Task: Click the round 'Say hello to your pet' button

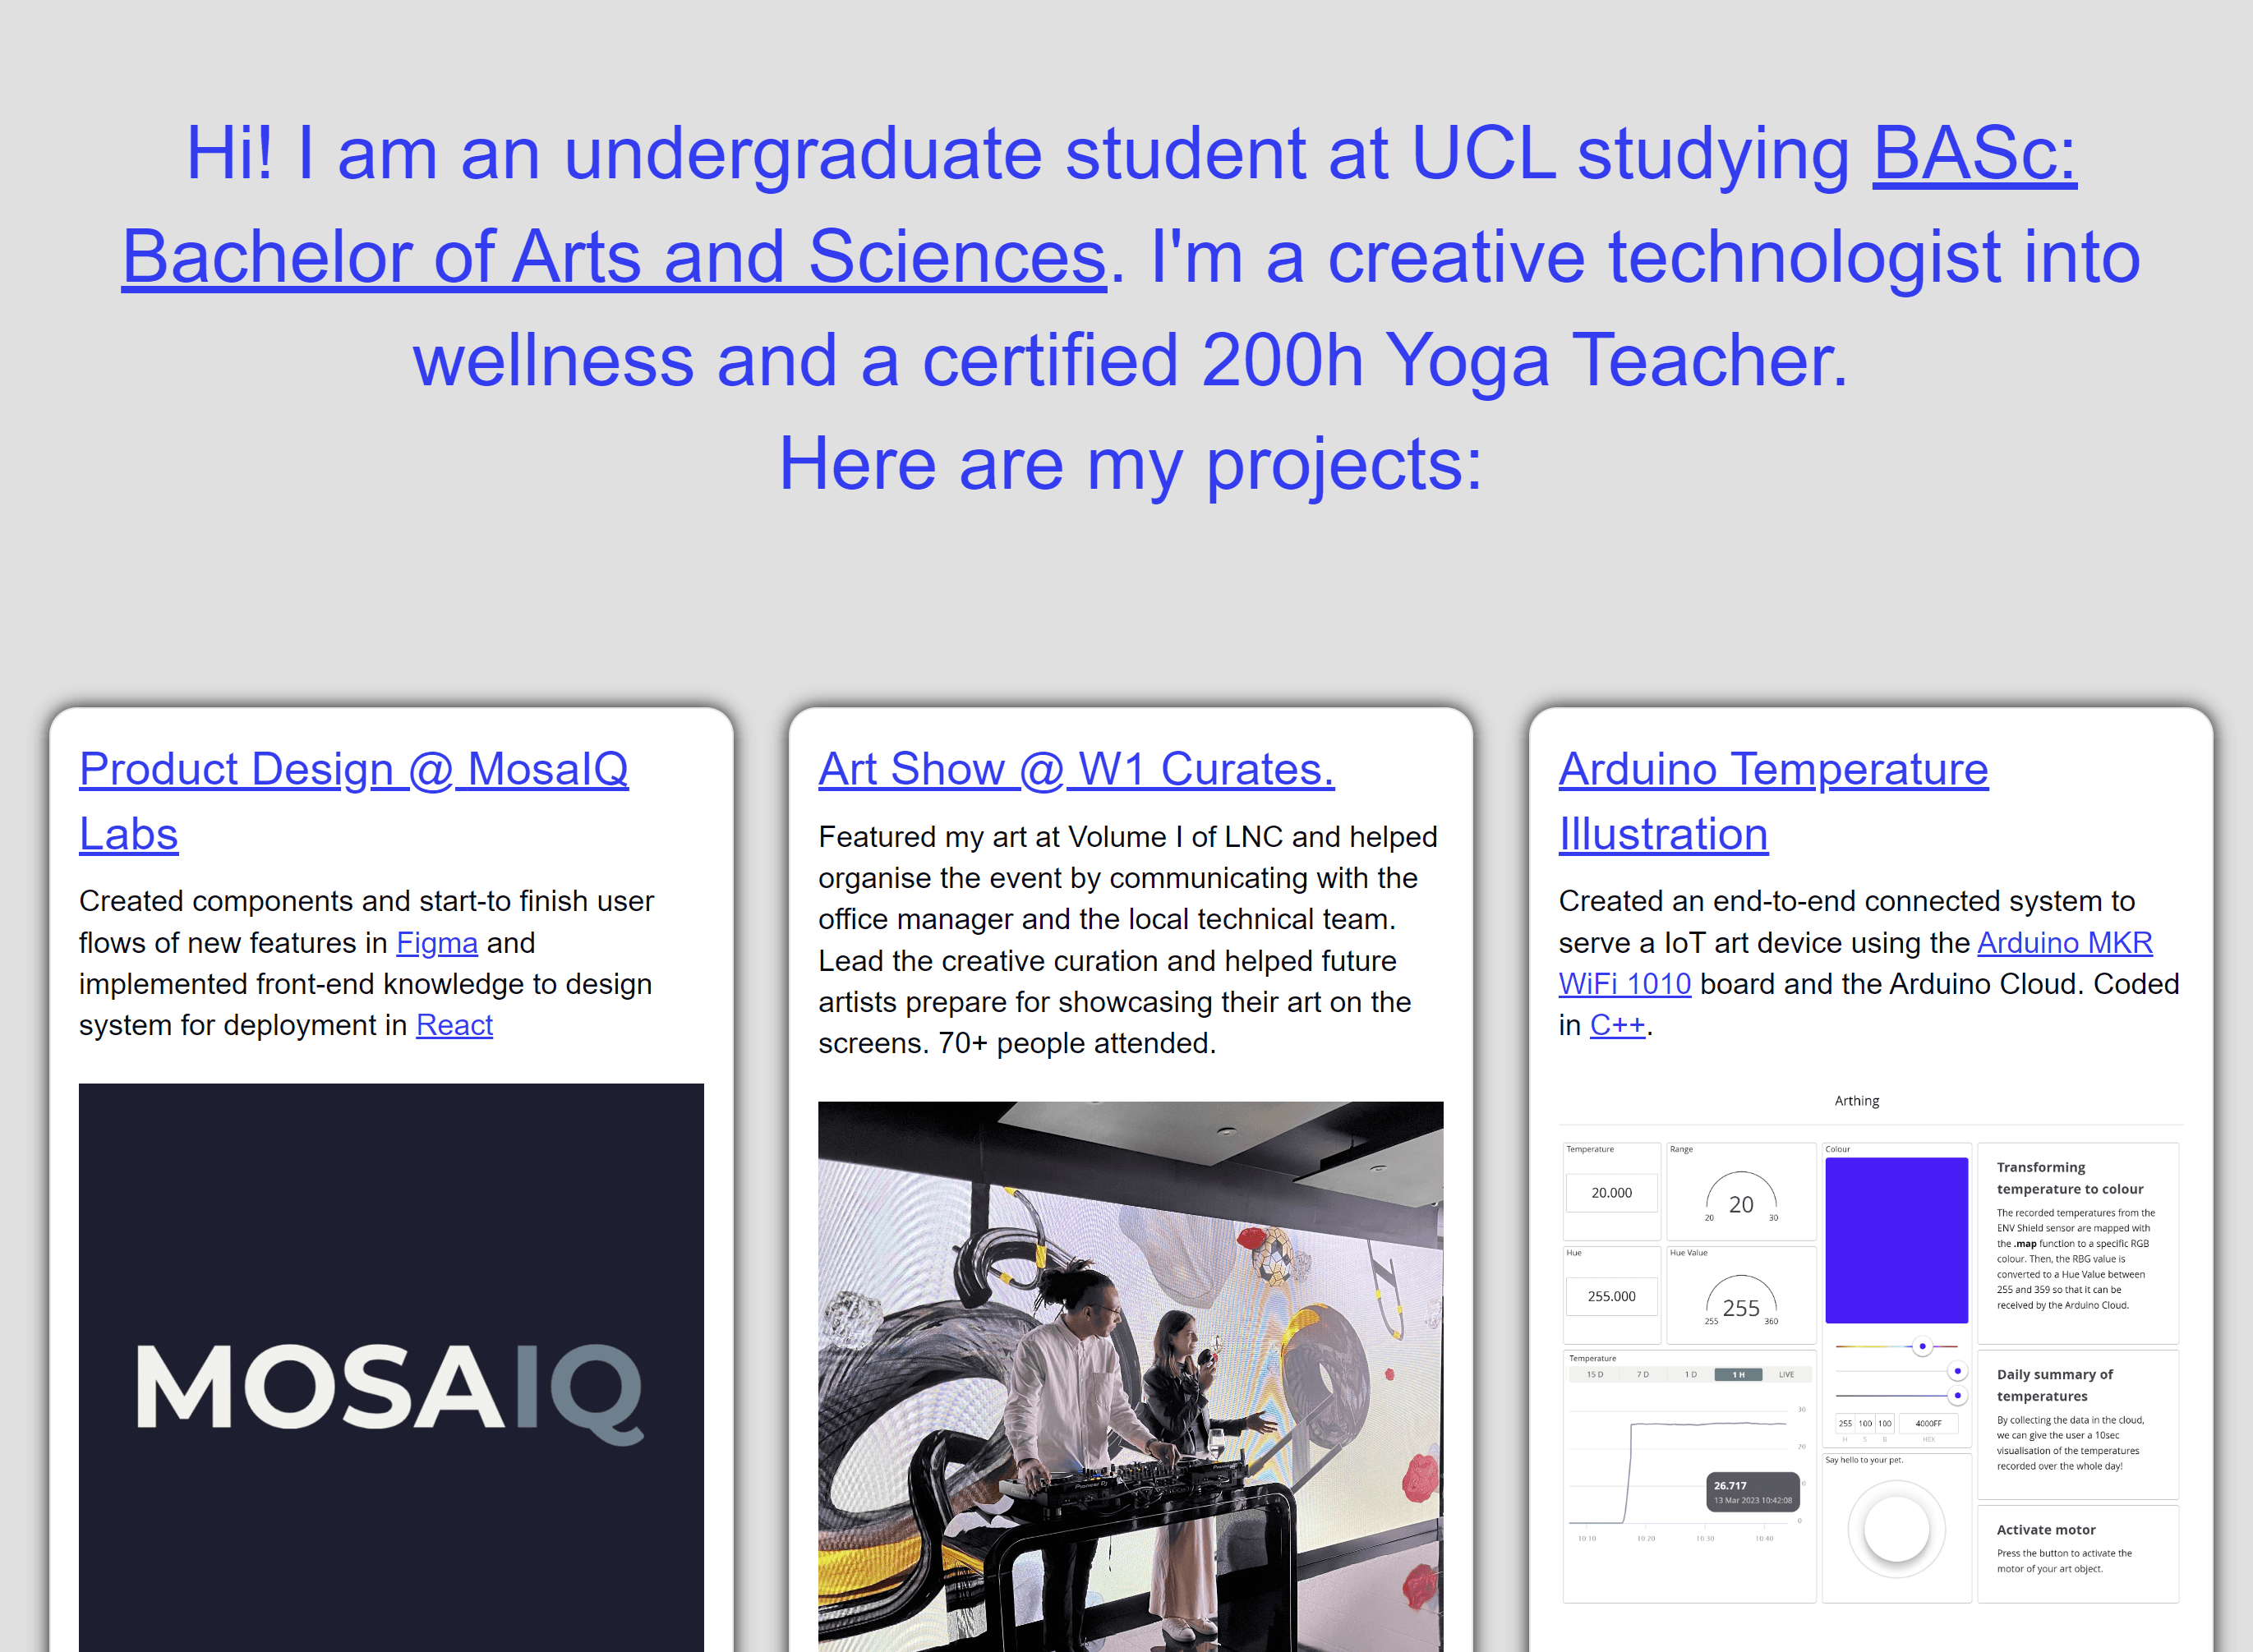Action: tap(1896, 1529)
